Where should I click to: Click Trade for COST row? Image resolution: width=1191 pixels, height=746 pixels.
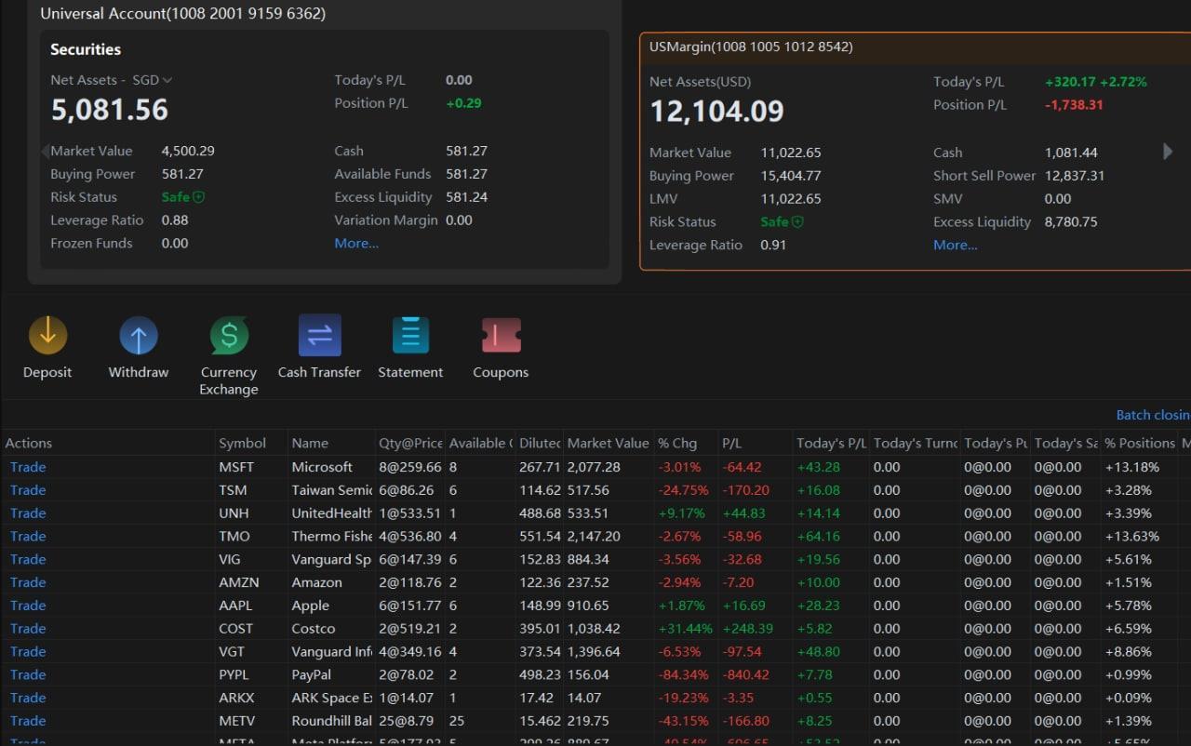(28, 629)
